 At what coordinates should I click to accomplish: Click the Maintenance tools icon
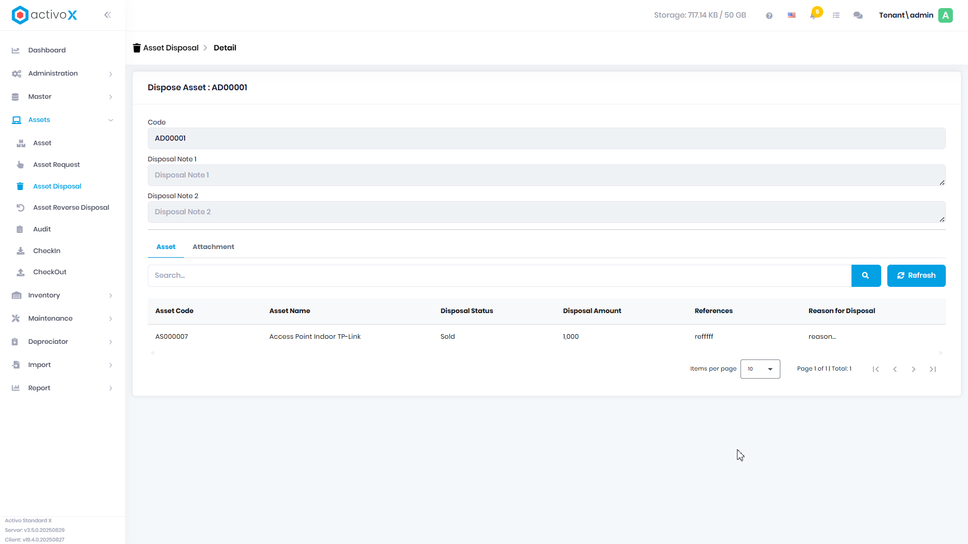16,319
